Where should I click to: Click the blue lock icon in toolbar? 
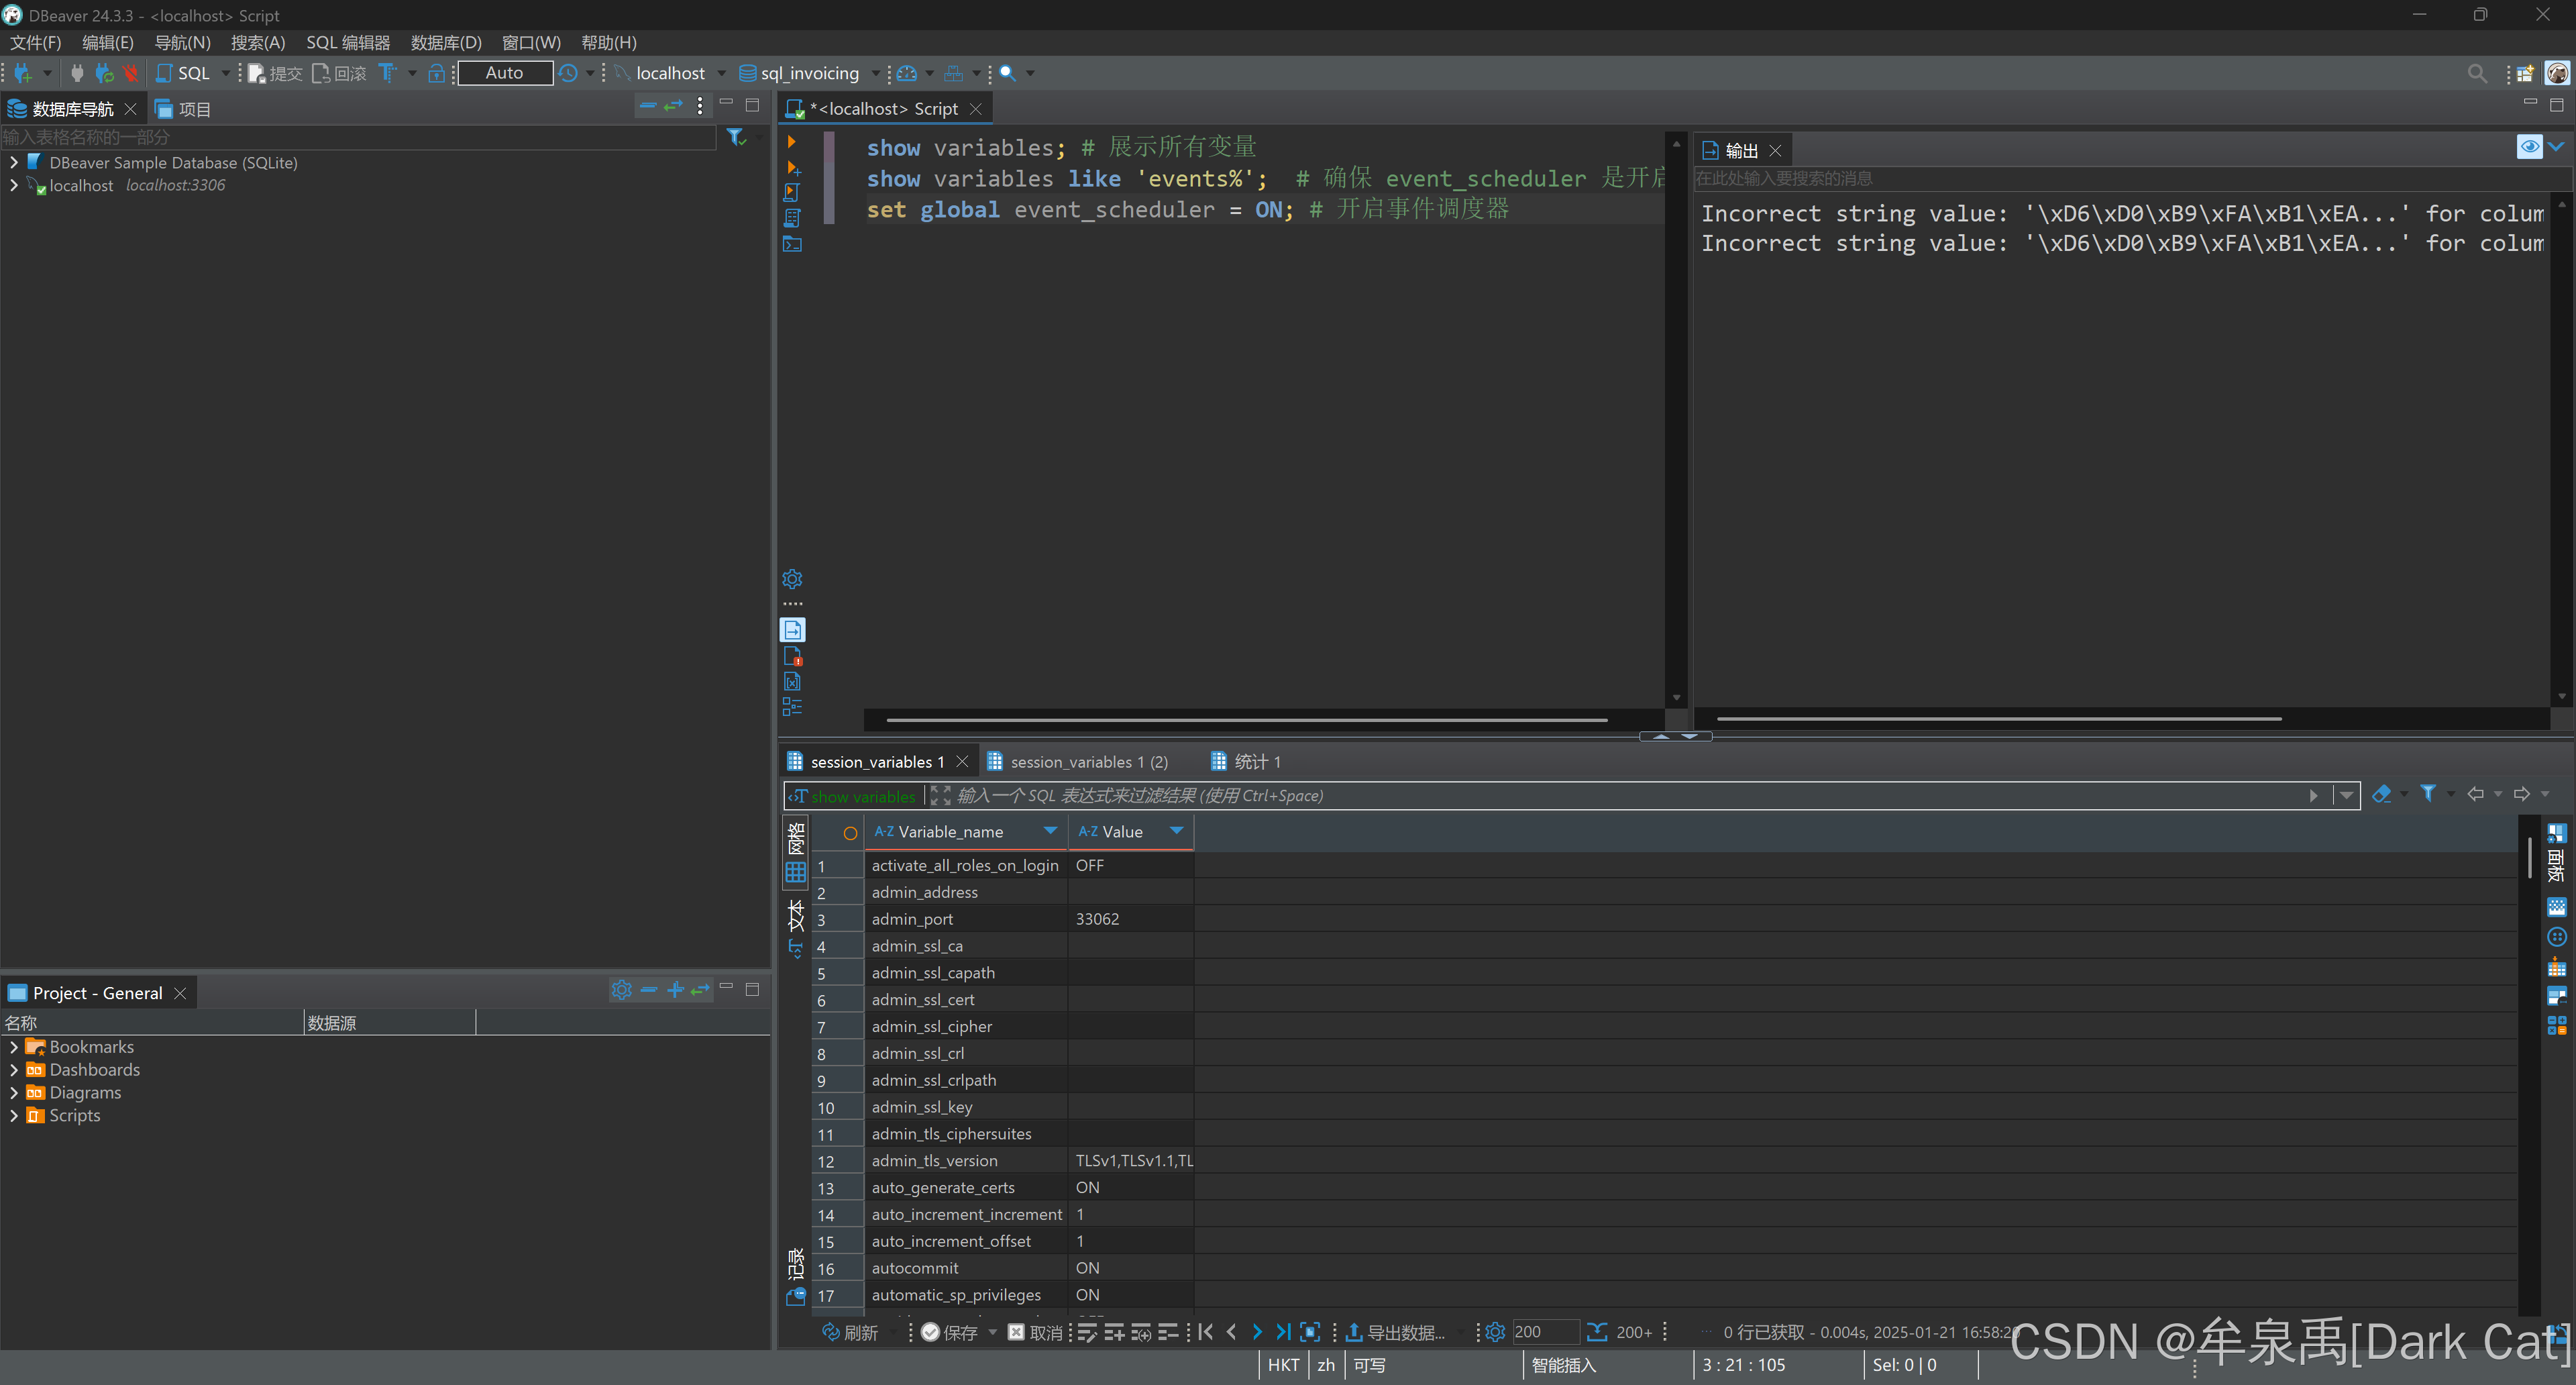coord(436,73)
